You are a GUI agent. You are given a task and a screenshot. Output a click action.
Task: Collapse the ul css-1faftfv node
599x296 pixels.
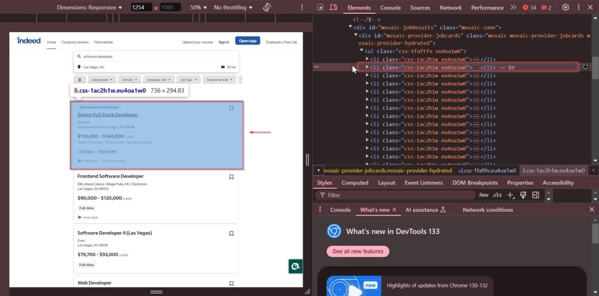point(361,51)
